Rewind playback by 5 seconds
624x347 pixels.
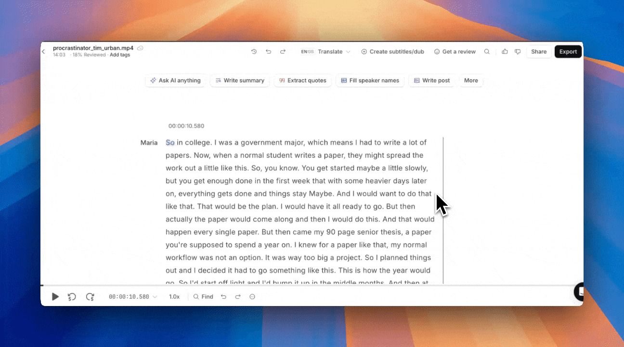[72, 297]
